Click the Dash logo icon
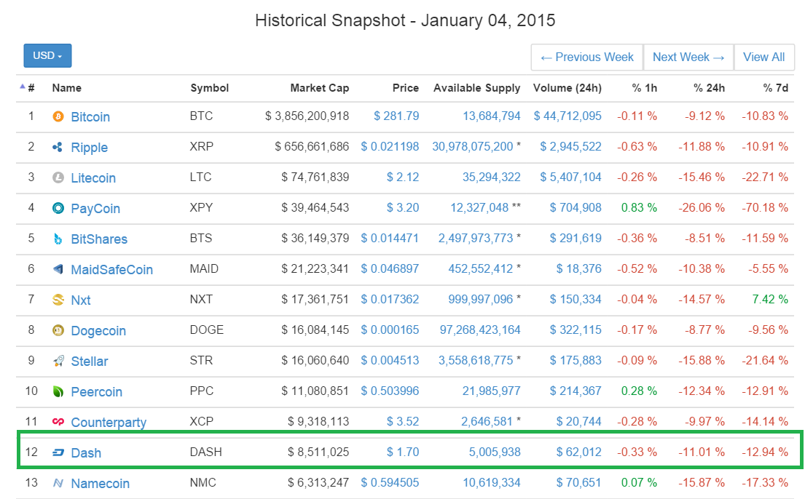Screen dimensions: 805x499 [x=58, y=453]
